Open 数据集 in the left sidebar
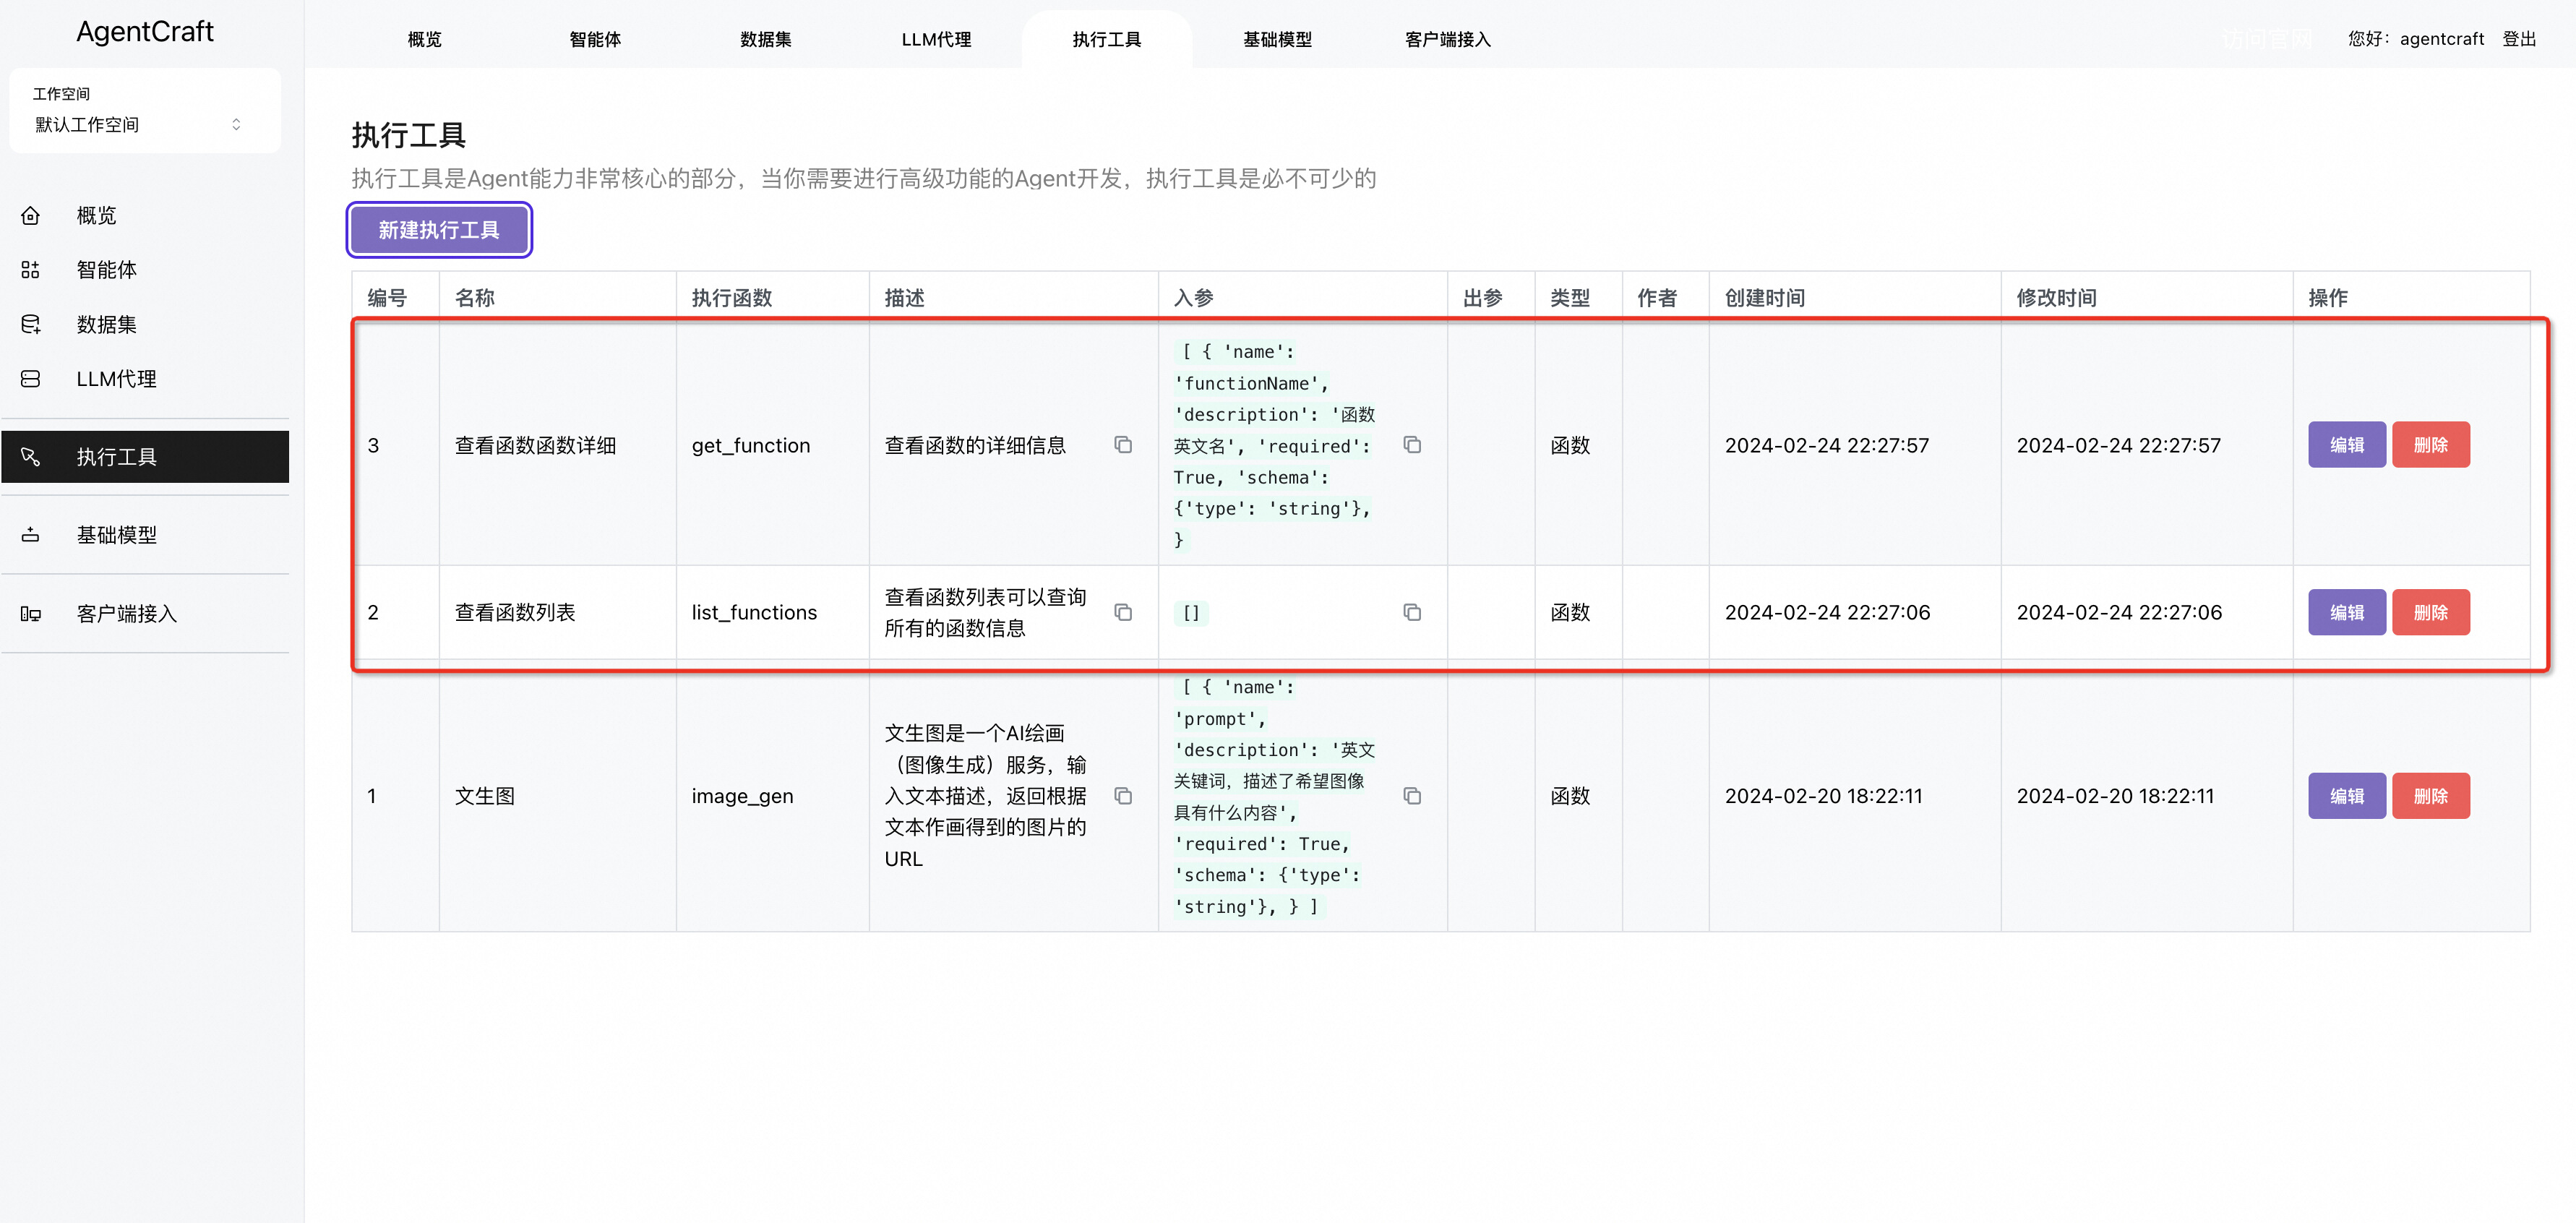This screenshot has width=2576, height=1223. (x=145, y=324)
